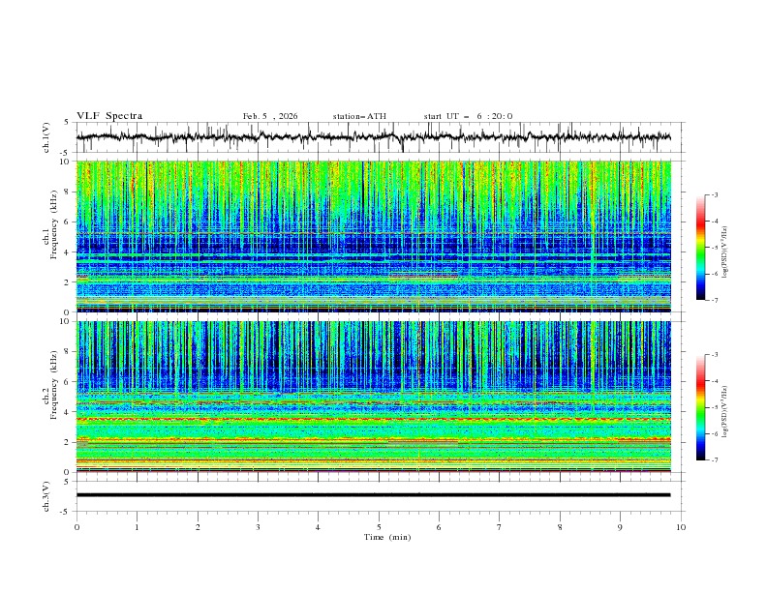Click time axis tick label "9"
767x592 pixels.
(620, 527)
